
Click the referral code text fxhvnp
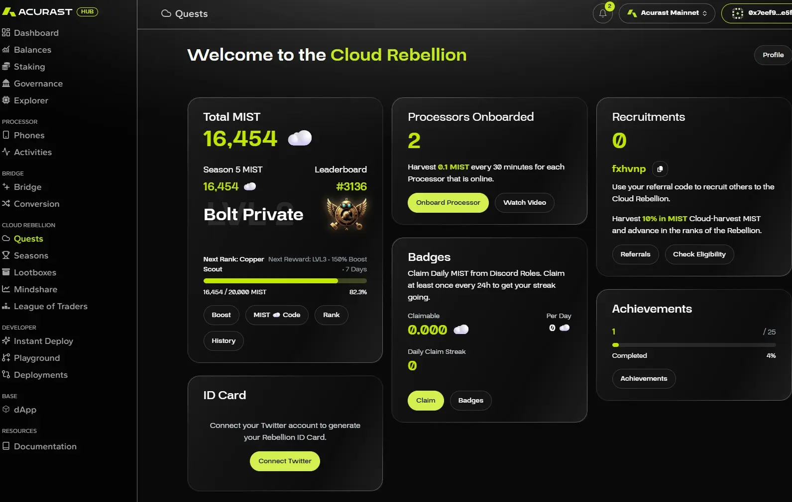click(629, 169)
